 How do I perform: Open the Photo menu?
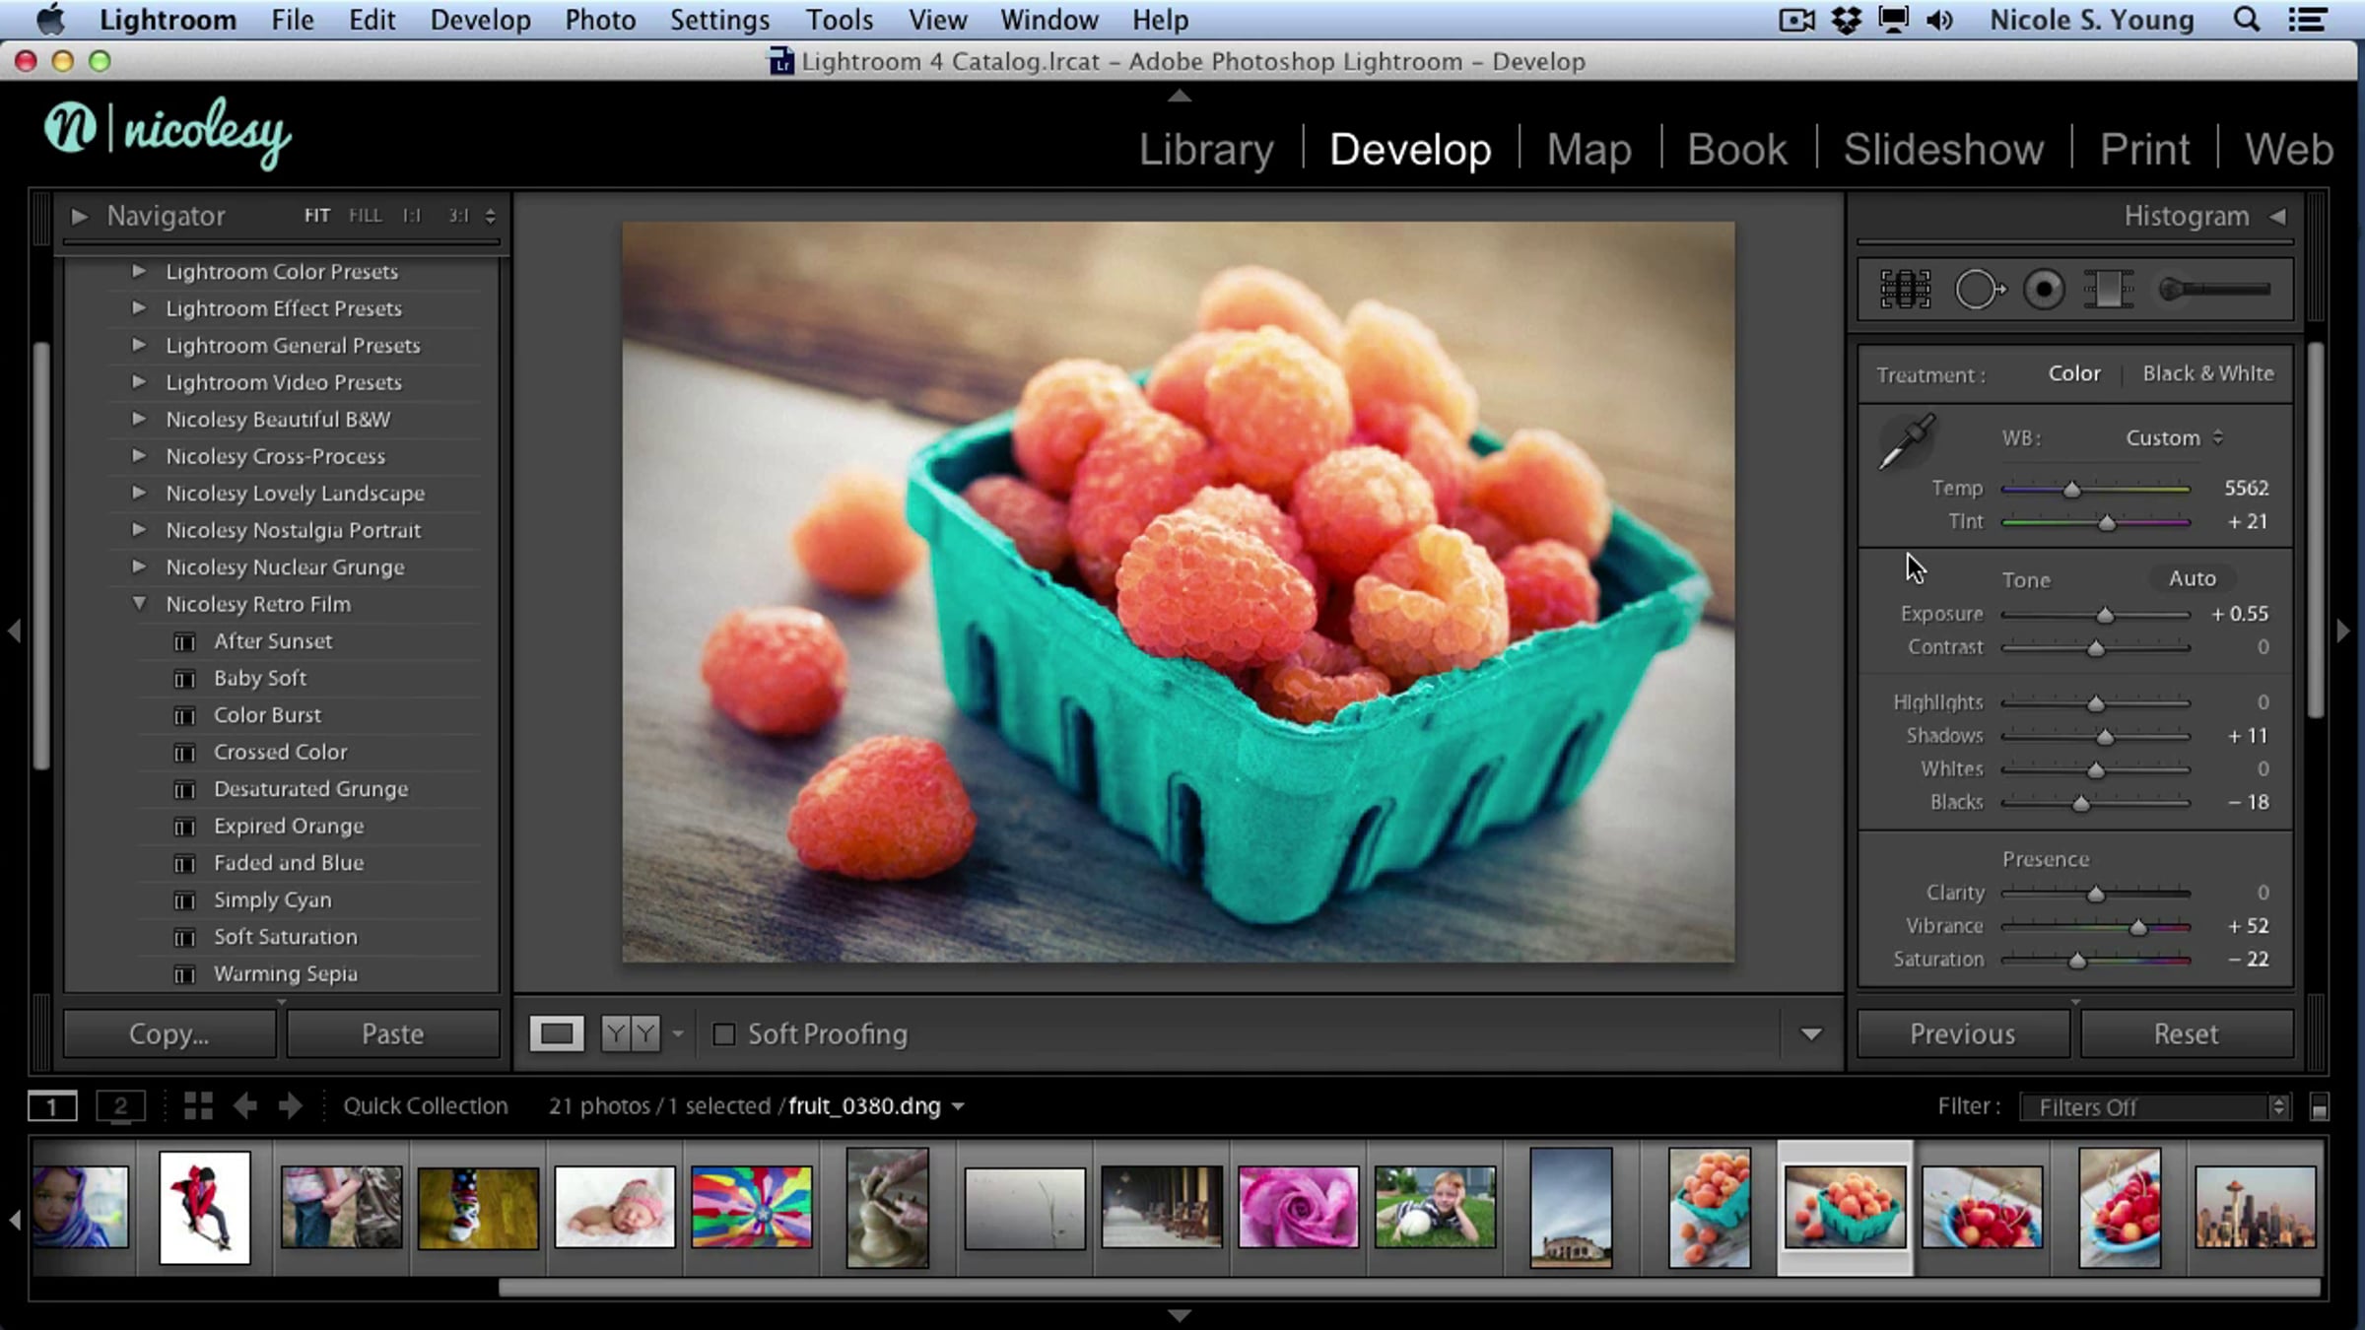pos(600,20)
